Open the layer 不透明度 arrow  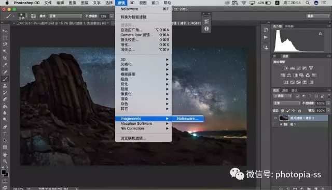(x=328, y=104)
